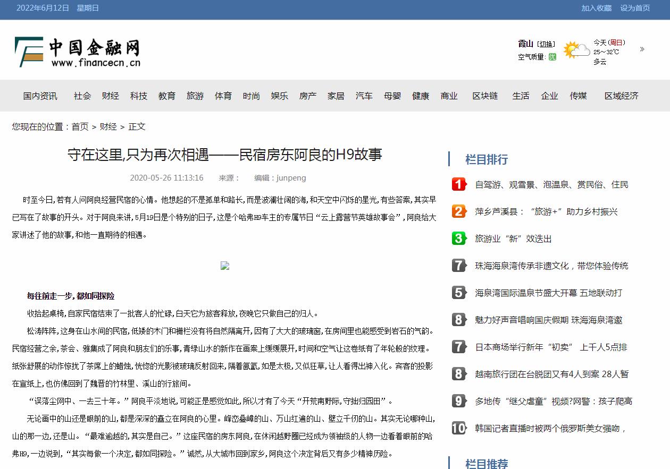Screen dimensions: 670x469
Task: Click the 栏目排行 section heading
Action: (487, 159)
